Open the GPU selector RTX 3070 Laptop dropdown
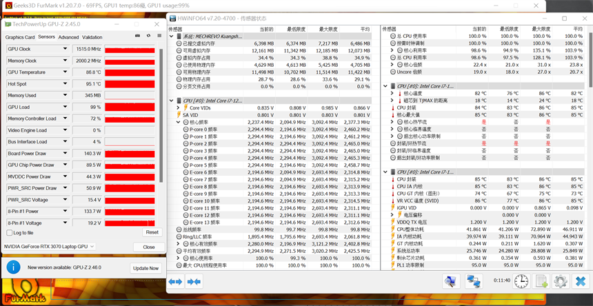The width and height of the screenshot is (593, 306). pyautogui.click(x=49, y=246)
